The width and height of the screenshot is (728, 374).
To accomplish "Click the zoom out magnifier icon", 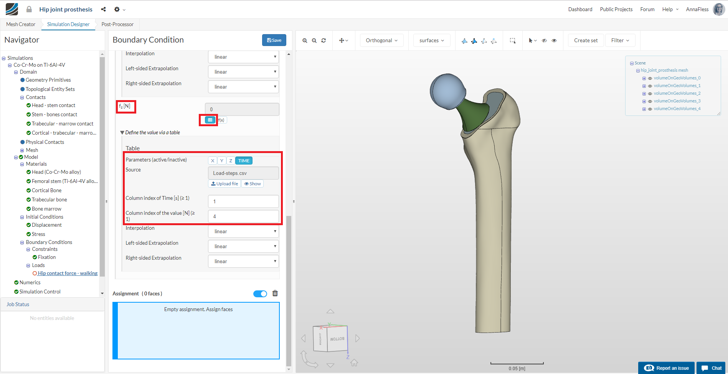I will coord(314,41).
